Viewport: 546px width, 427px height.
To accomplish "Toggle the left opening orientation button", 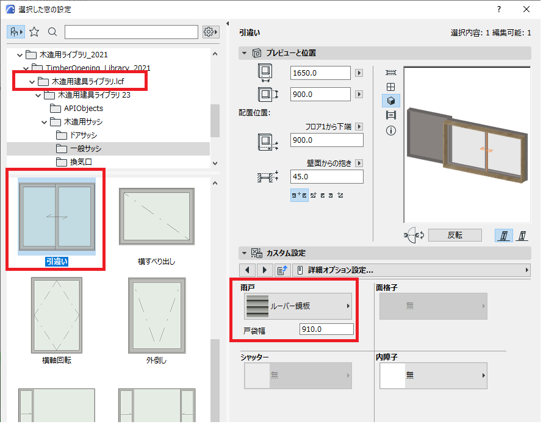I will tap(503, 235).
